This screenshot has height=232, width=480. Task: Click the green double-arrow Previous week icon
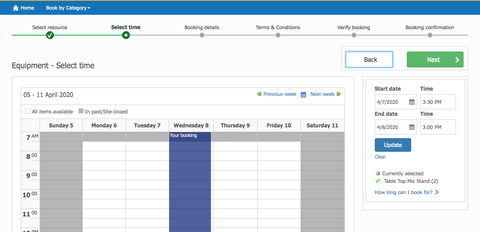259,94
